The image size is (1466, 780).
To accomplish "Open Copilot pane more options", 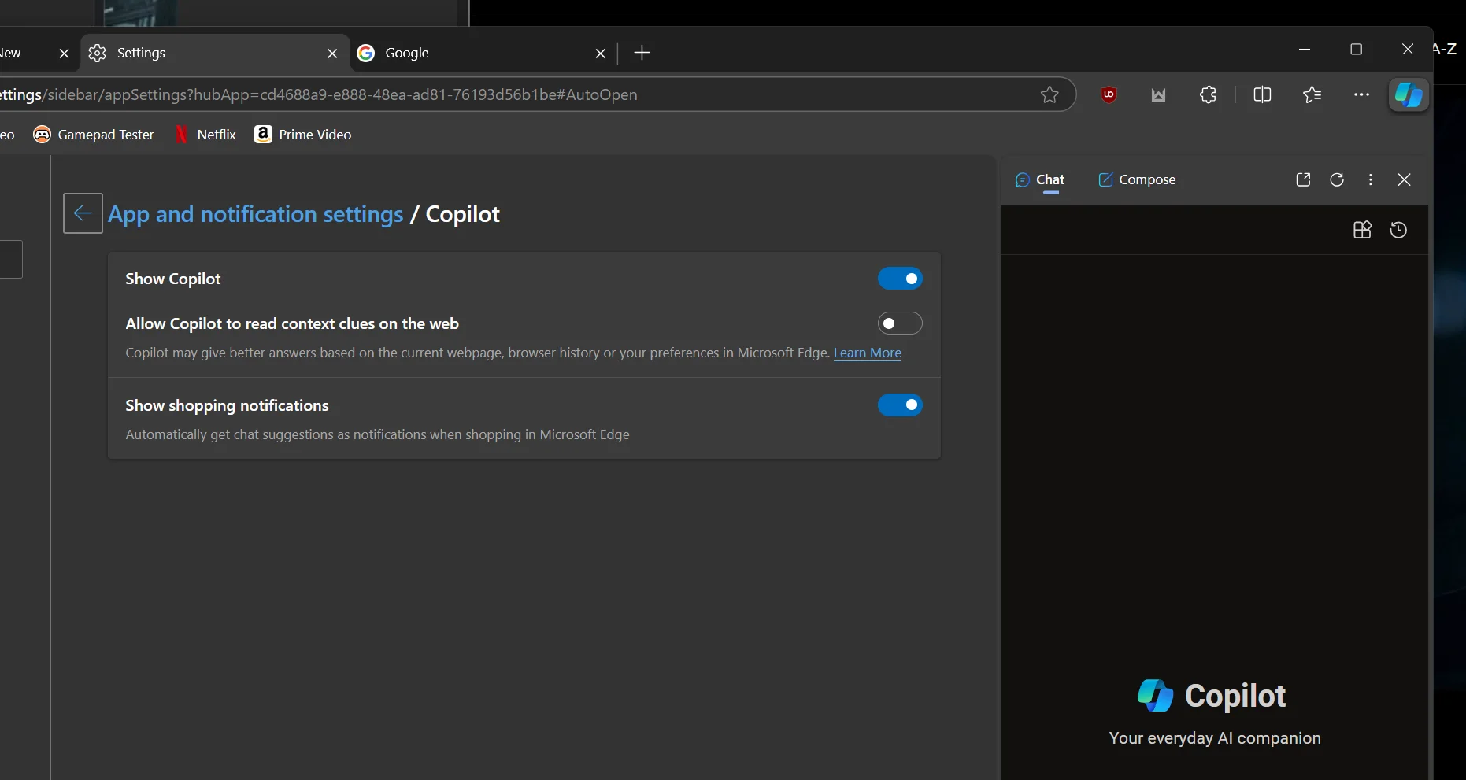I will point(1371,180).
